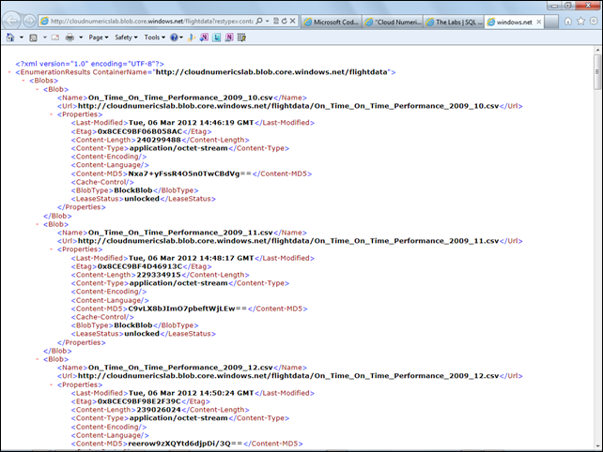Click Content-MD5 value Nxa7+yFssR4O5n0TwCBdVg==

click(190, 173)
